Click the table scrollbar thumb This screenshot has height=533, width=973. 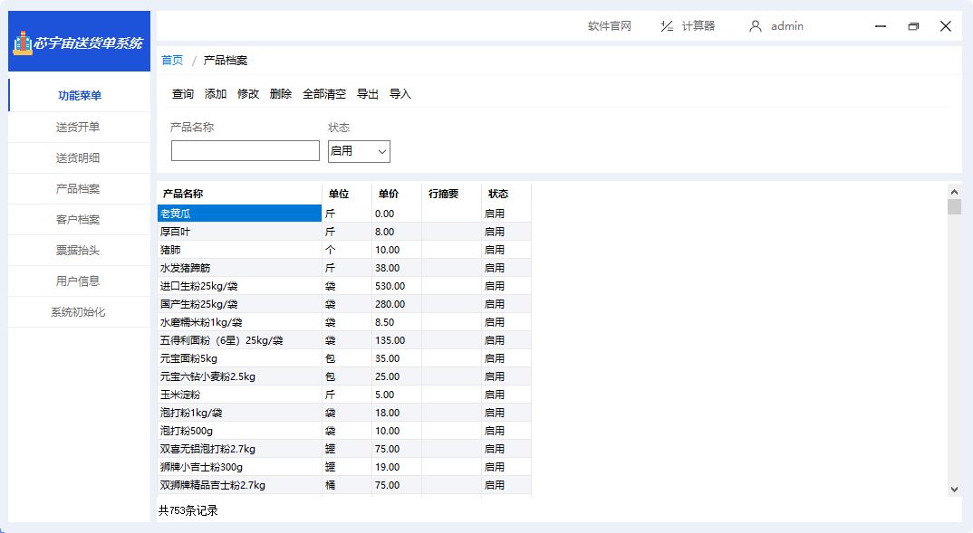(954, 206)
